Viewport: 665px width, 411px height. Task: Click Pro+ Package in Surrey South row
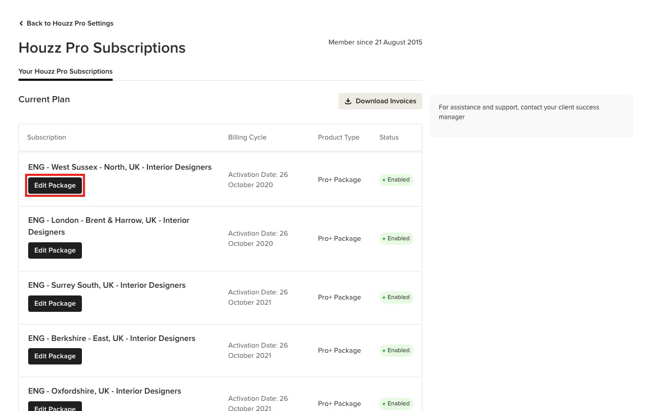click(339, 298)
